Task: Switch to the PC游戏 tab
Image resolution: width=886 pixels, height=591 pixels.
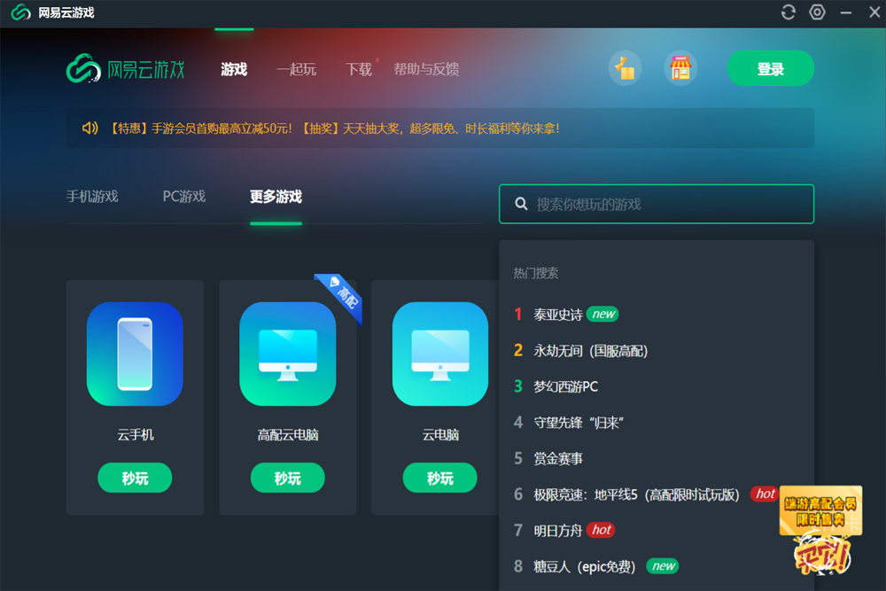Action: pyautogui.click(x=183, y=197)
